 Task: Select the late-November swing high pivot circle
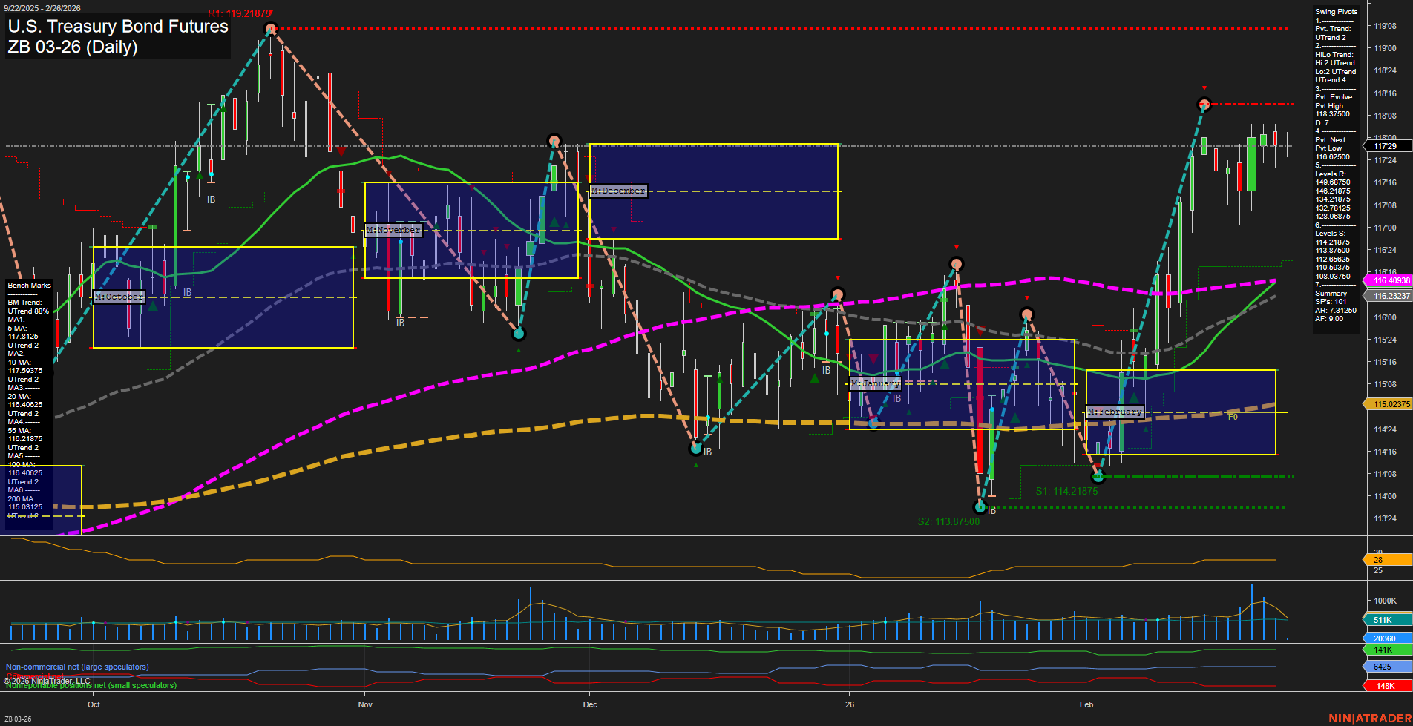554,141
